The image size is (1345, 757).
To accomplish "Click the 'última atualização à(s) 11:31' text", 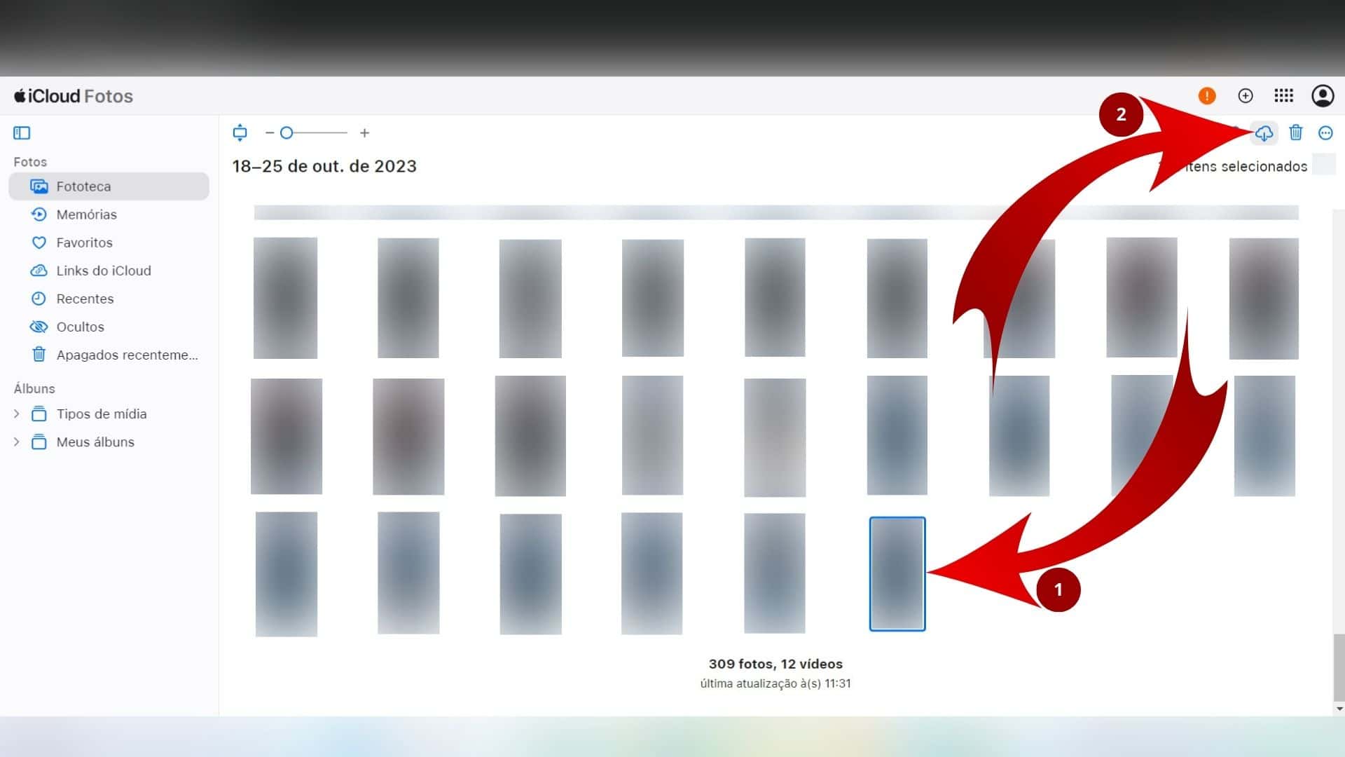I will (775, 683).
